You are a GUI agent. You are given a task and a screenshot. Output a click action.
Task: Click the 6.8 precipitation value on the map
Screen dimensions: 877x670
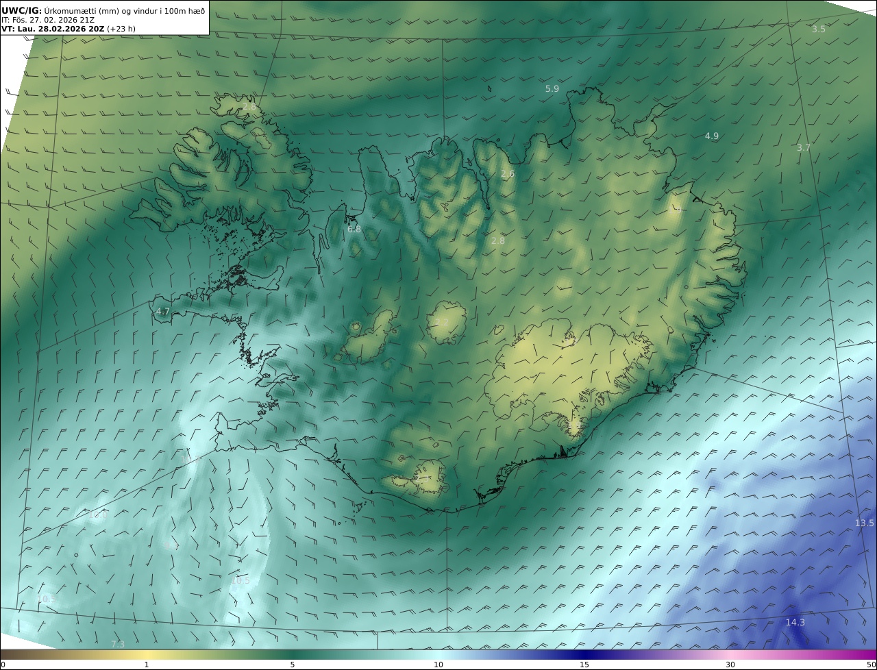pyautogui.click(x=354, y=229)
